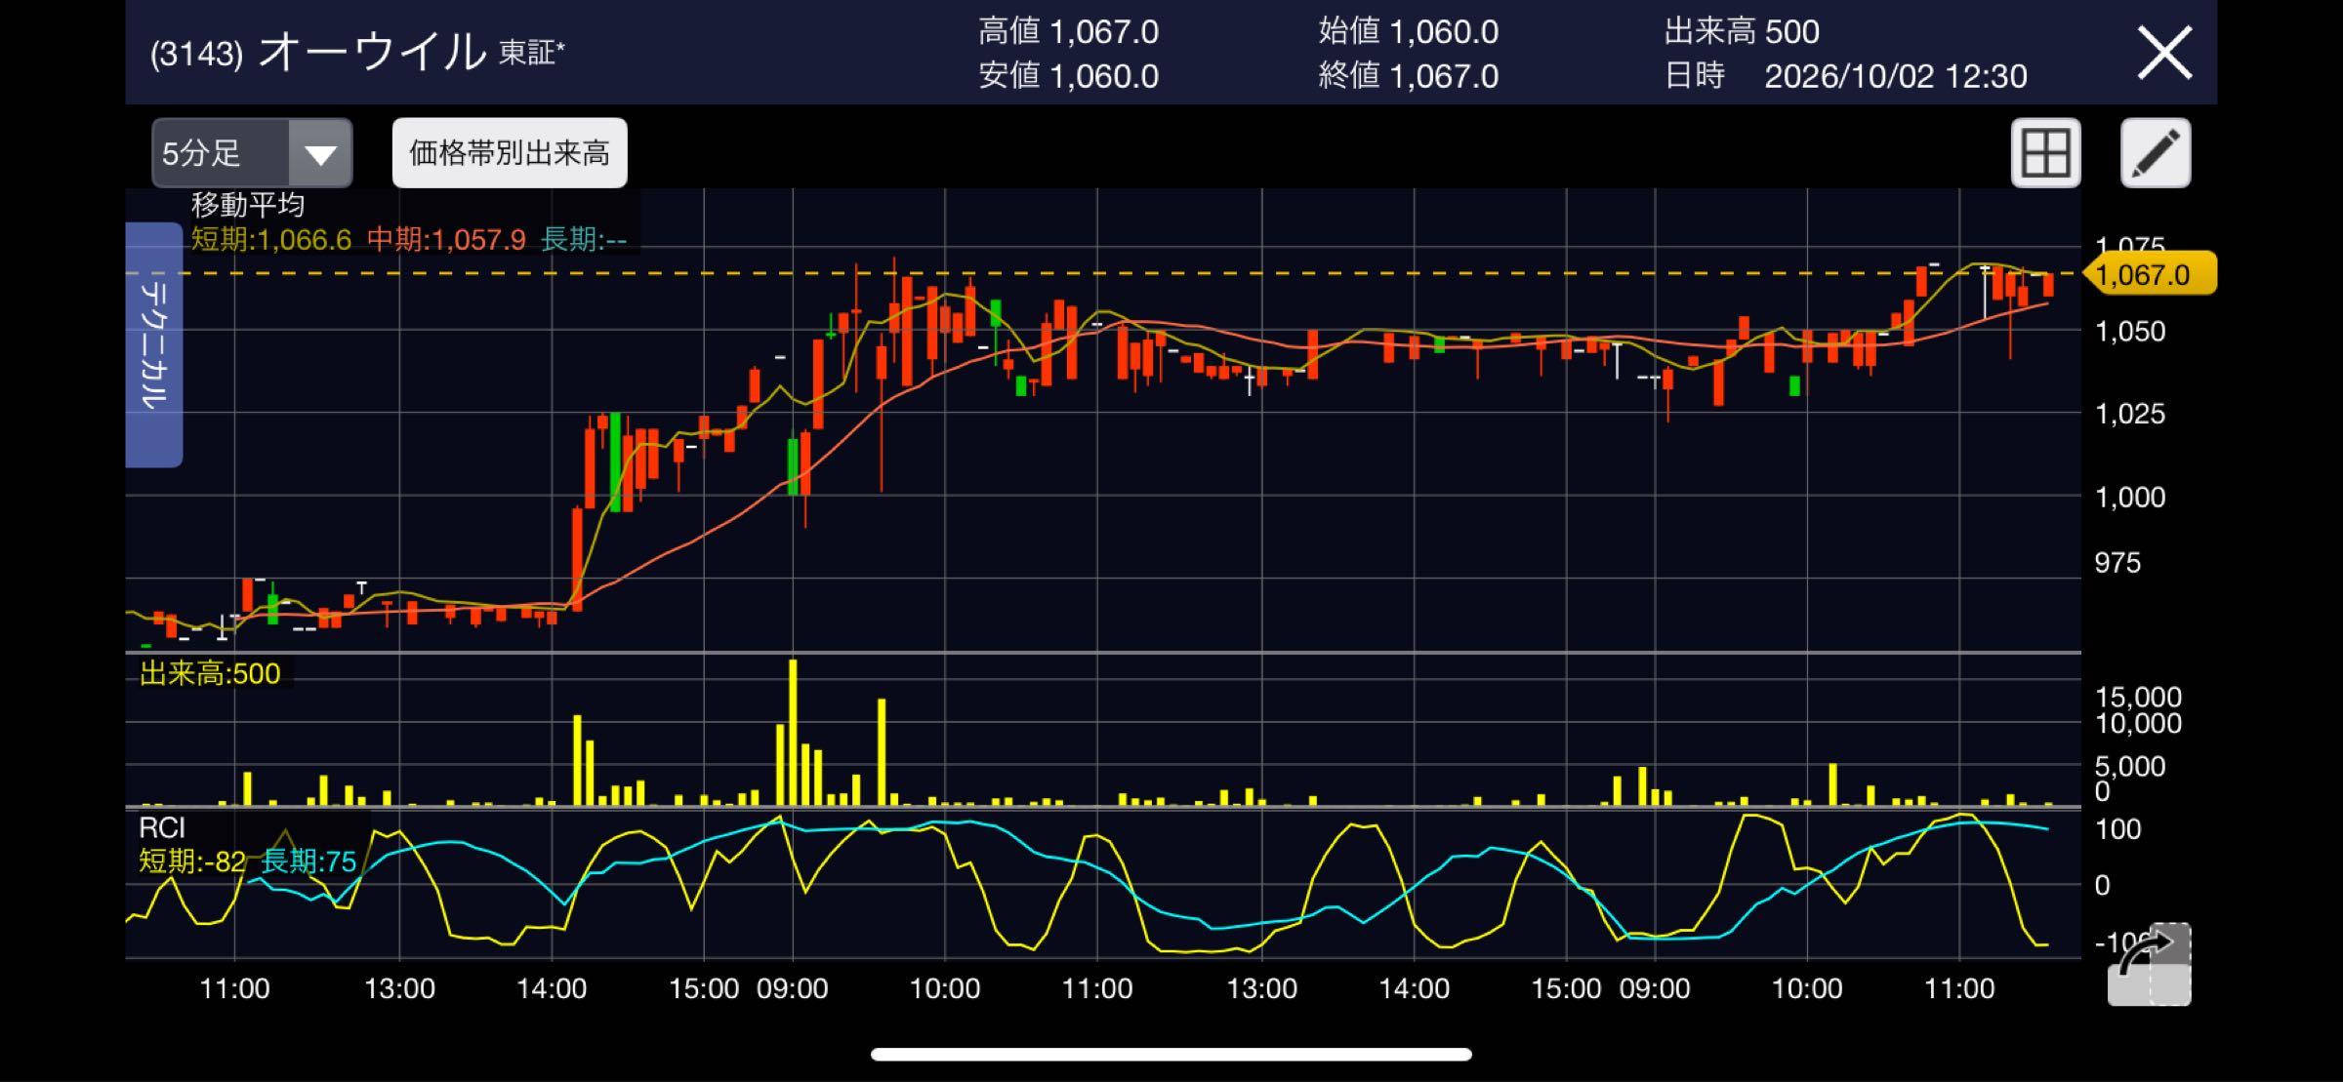Open the grid layout icon
Screen dimensions: 2343x1082
(x=2045, y=153)
